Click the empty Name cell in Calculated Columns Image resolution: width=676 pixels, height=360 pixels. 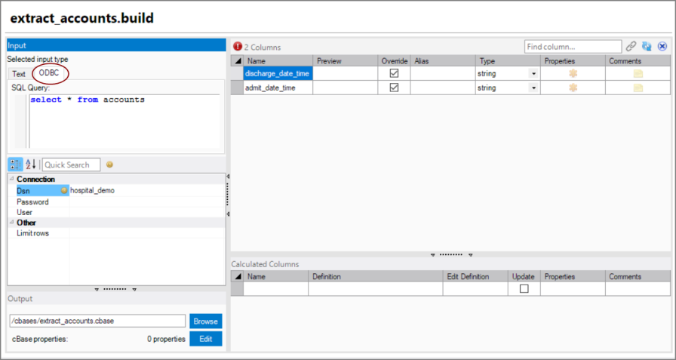click(276, 289)
